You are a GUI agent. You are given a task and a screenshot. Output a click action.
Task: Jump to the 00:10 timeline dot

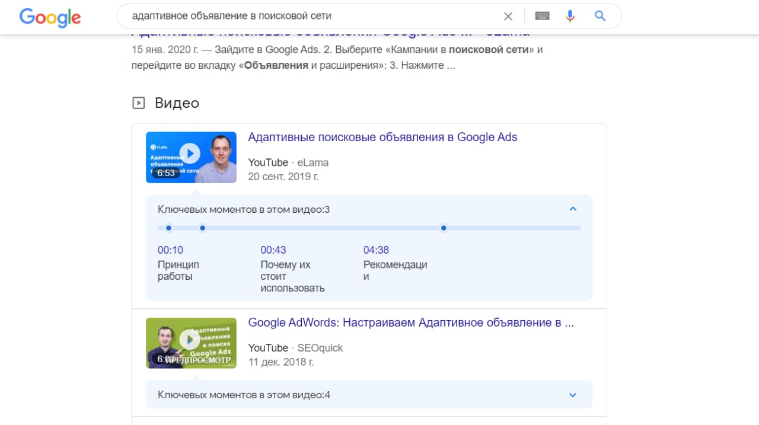click(x=169, y=228)
